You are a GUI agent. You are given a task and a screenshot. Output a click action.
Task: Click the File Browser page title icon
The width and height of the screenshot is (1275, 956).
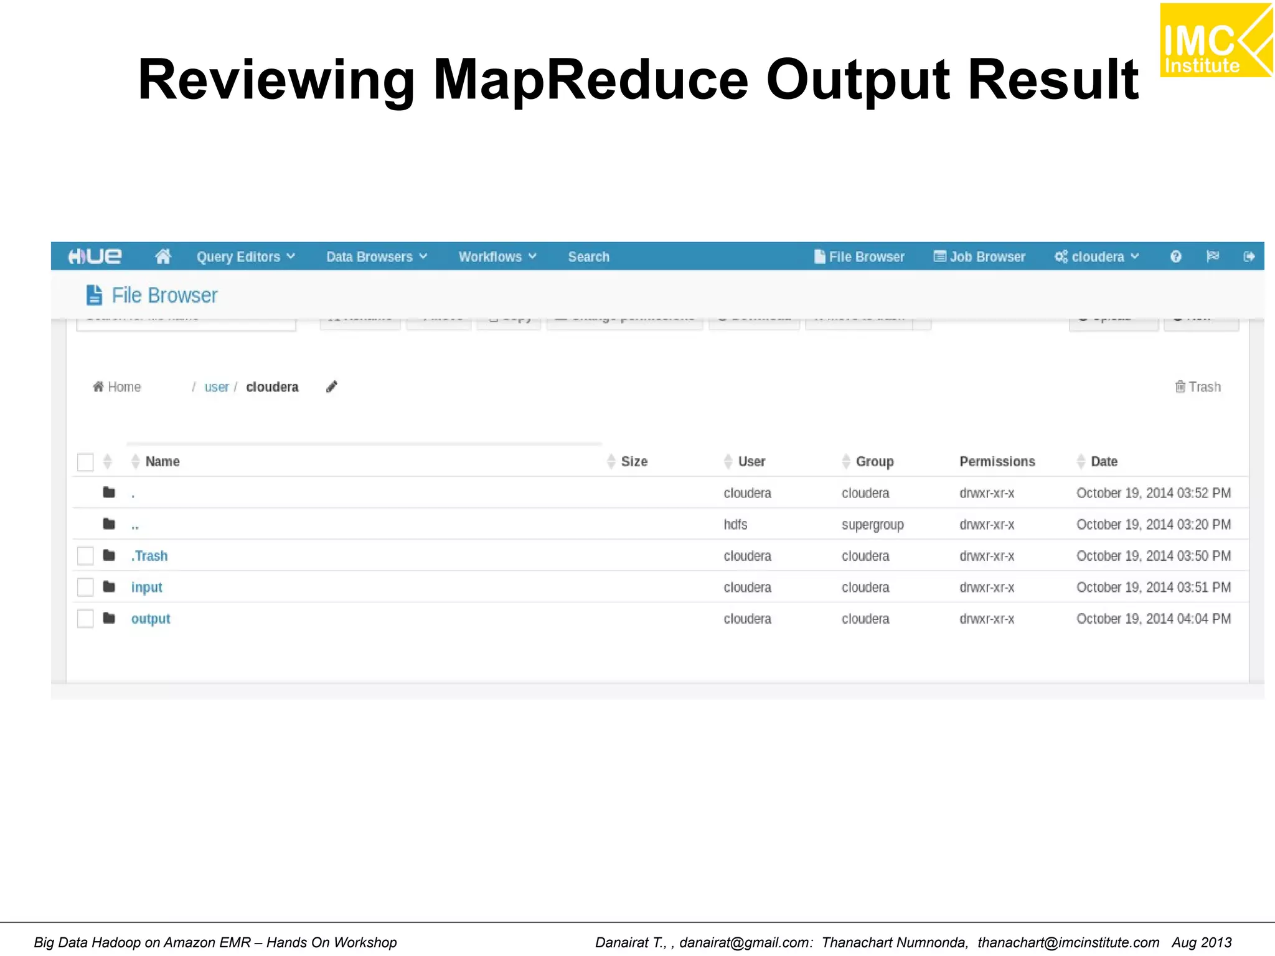pos(94,295)
